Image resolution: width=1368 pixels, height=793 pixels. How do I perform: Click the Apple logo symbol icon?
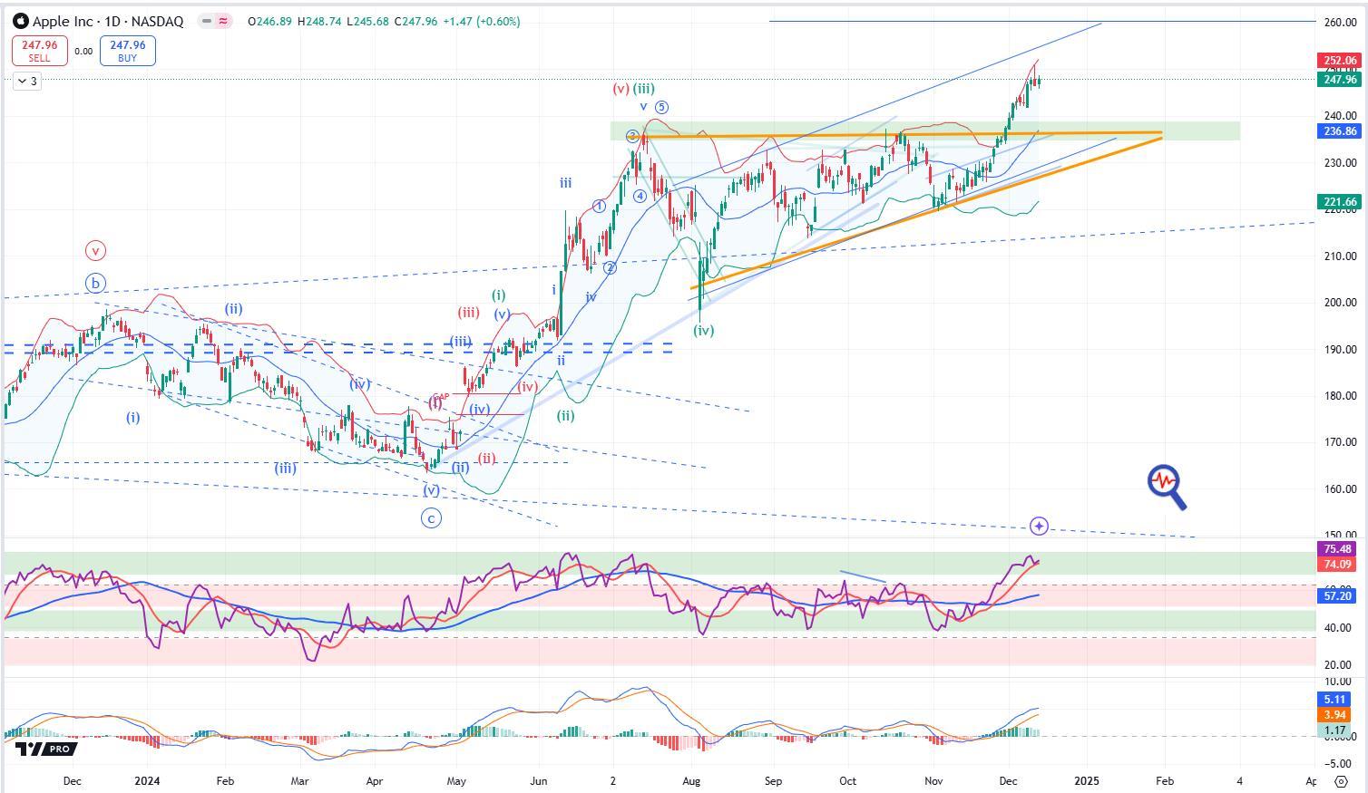click(21, 21)
